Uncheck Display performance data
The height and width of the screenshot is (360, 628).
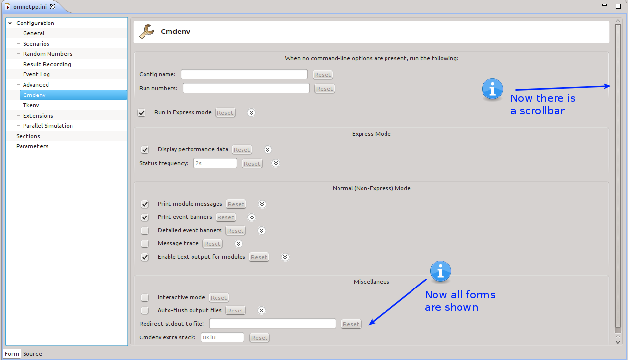[x=145, y=149]
